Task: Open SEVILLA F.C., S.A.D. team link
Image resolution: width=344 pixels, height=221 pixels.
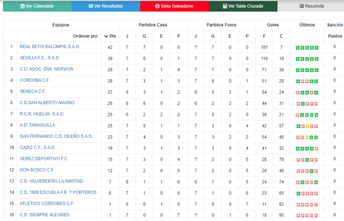Action: (40, 58)
